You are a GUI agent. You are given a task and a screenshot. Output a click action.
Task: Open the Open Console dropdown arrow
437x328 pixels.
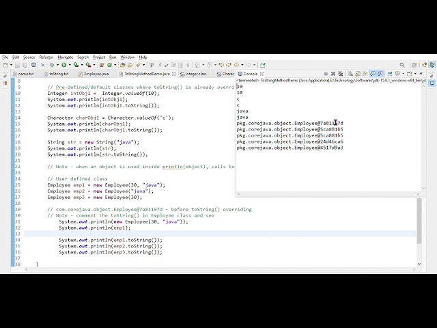tap(415, 74)
